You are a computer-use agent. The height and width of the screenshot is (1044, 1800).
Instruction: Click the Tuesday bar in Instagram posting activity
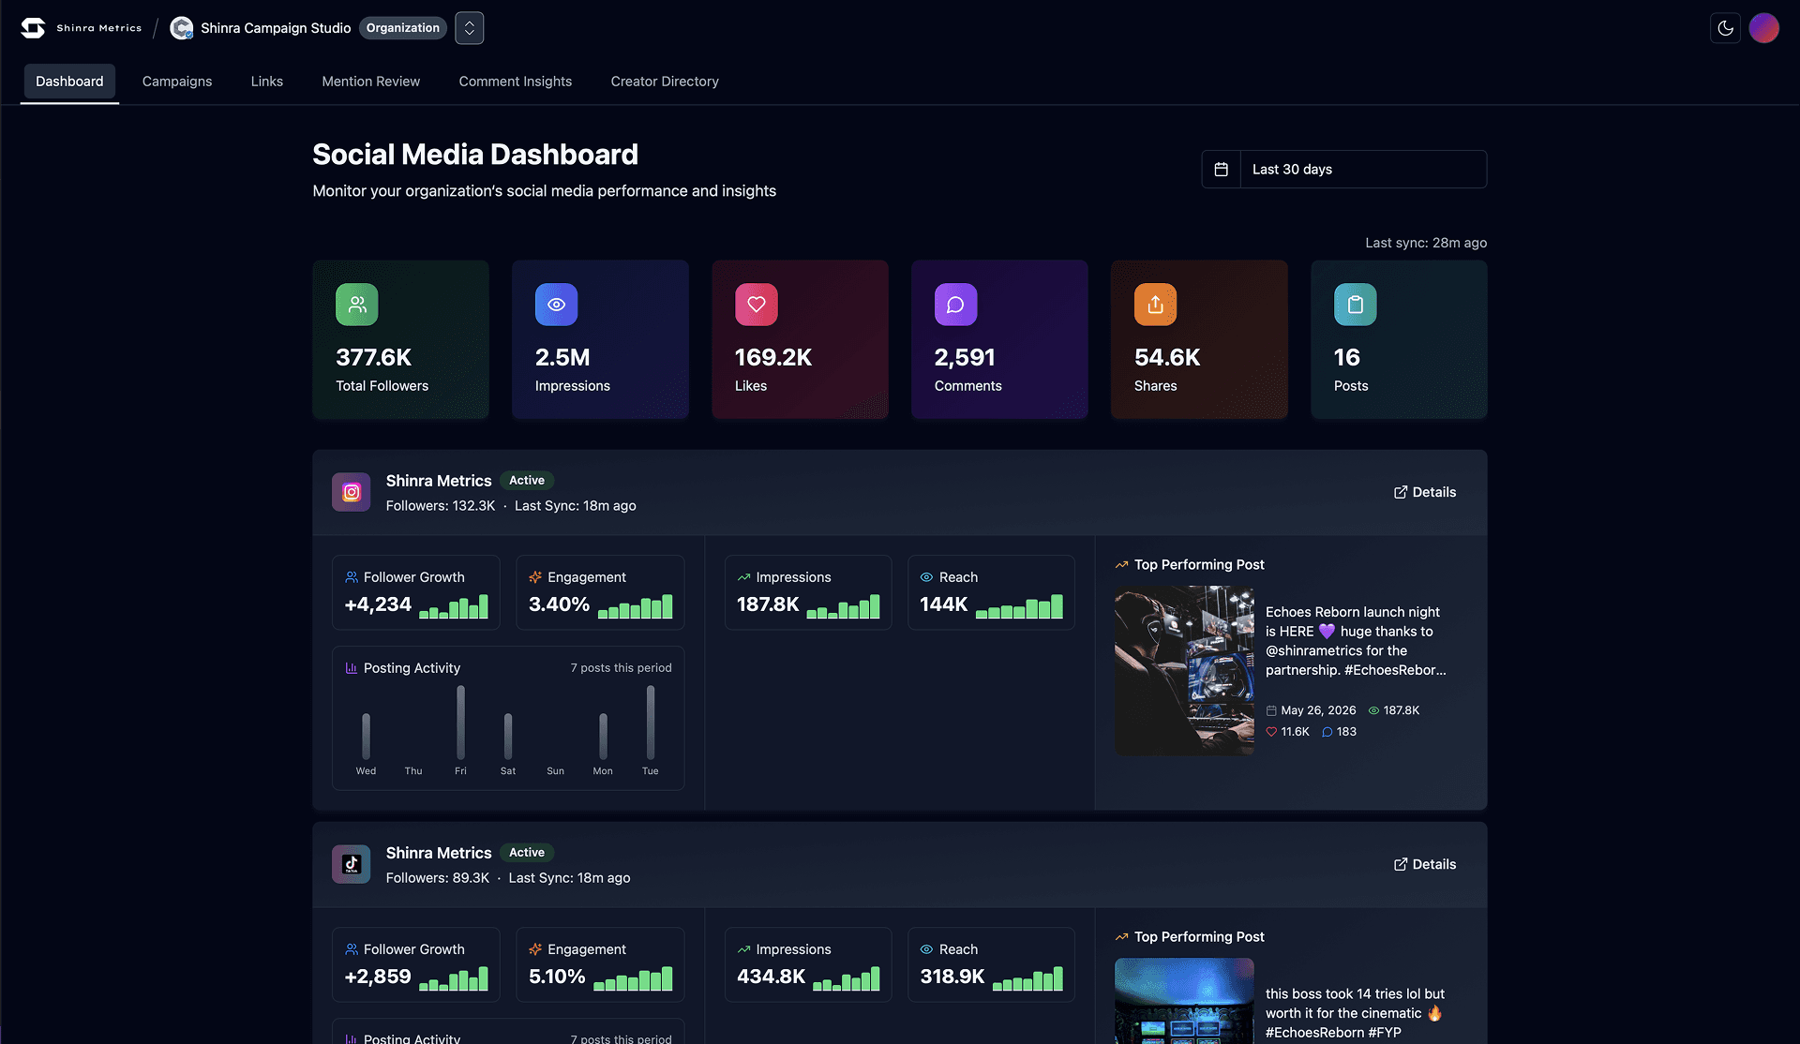pyautogui.click(x=651, y=723)
